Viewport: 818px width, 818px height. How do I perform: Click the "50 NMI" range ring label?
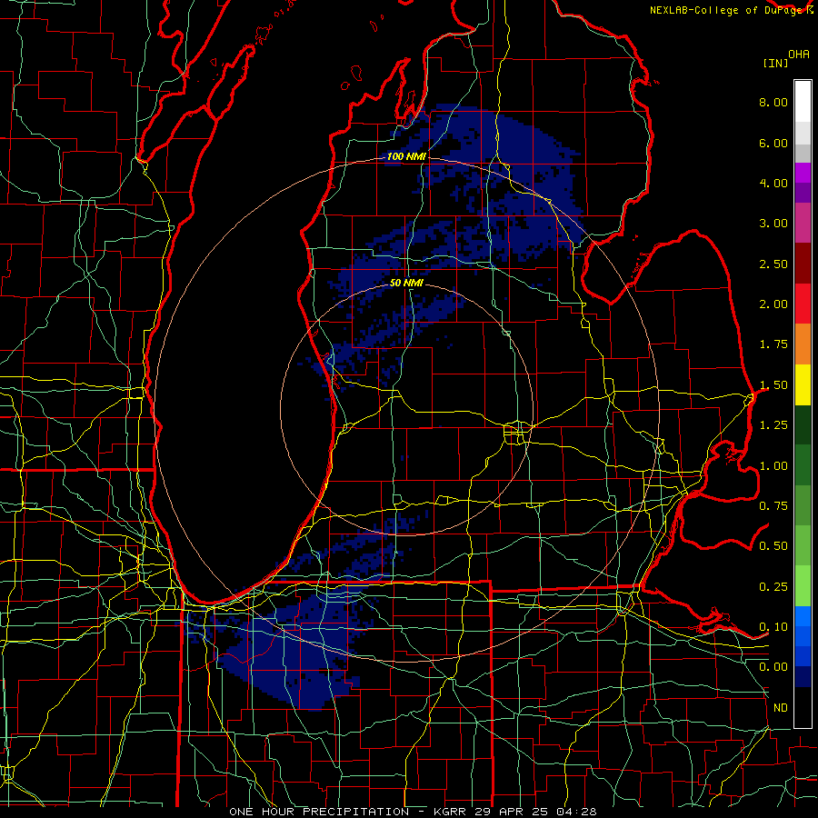click(406, 284)
